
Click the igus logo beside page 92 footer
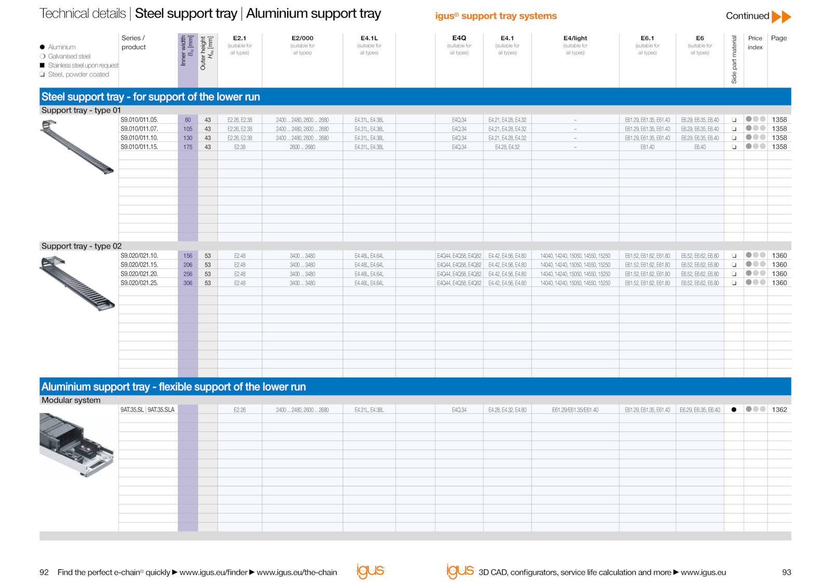click(x=370, y=571)
